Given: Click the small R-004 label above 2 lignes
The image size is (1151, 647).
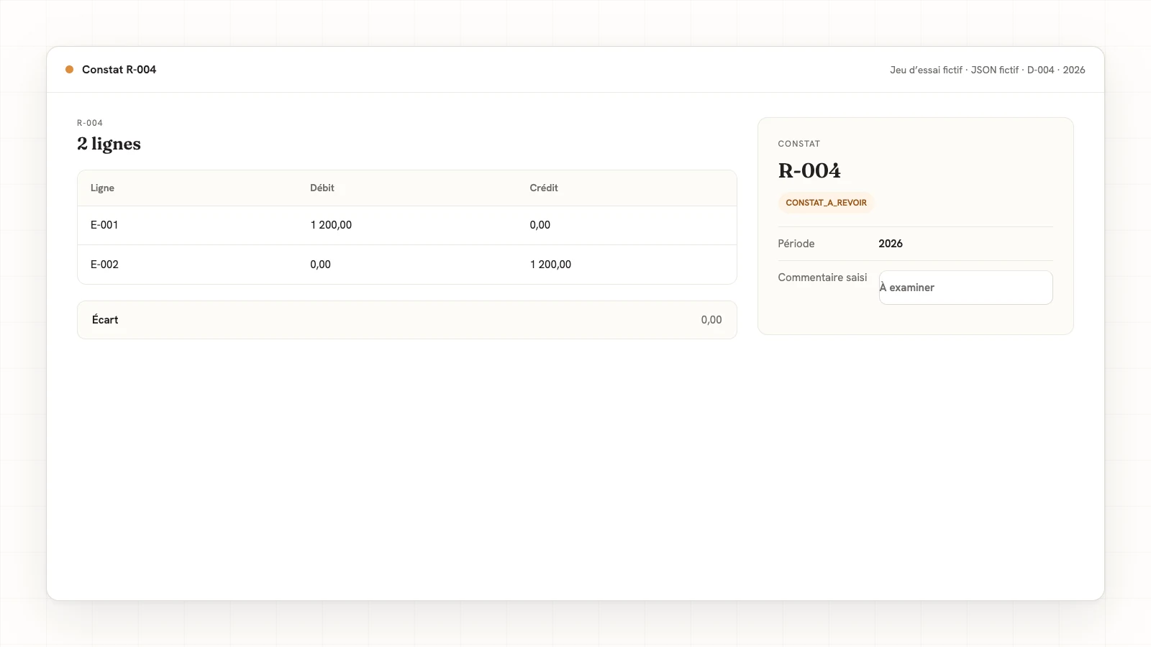Looking at the screenshot, I should coord(90,123).
